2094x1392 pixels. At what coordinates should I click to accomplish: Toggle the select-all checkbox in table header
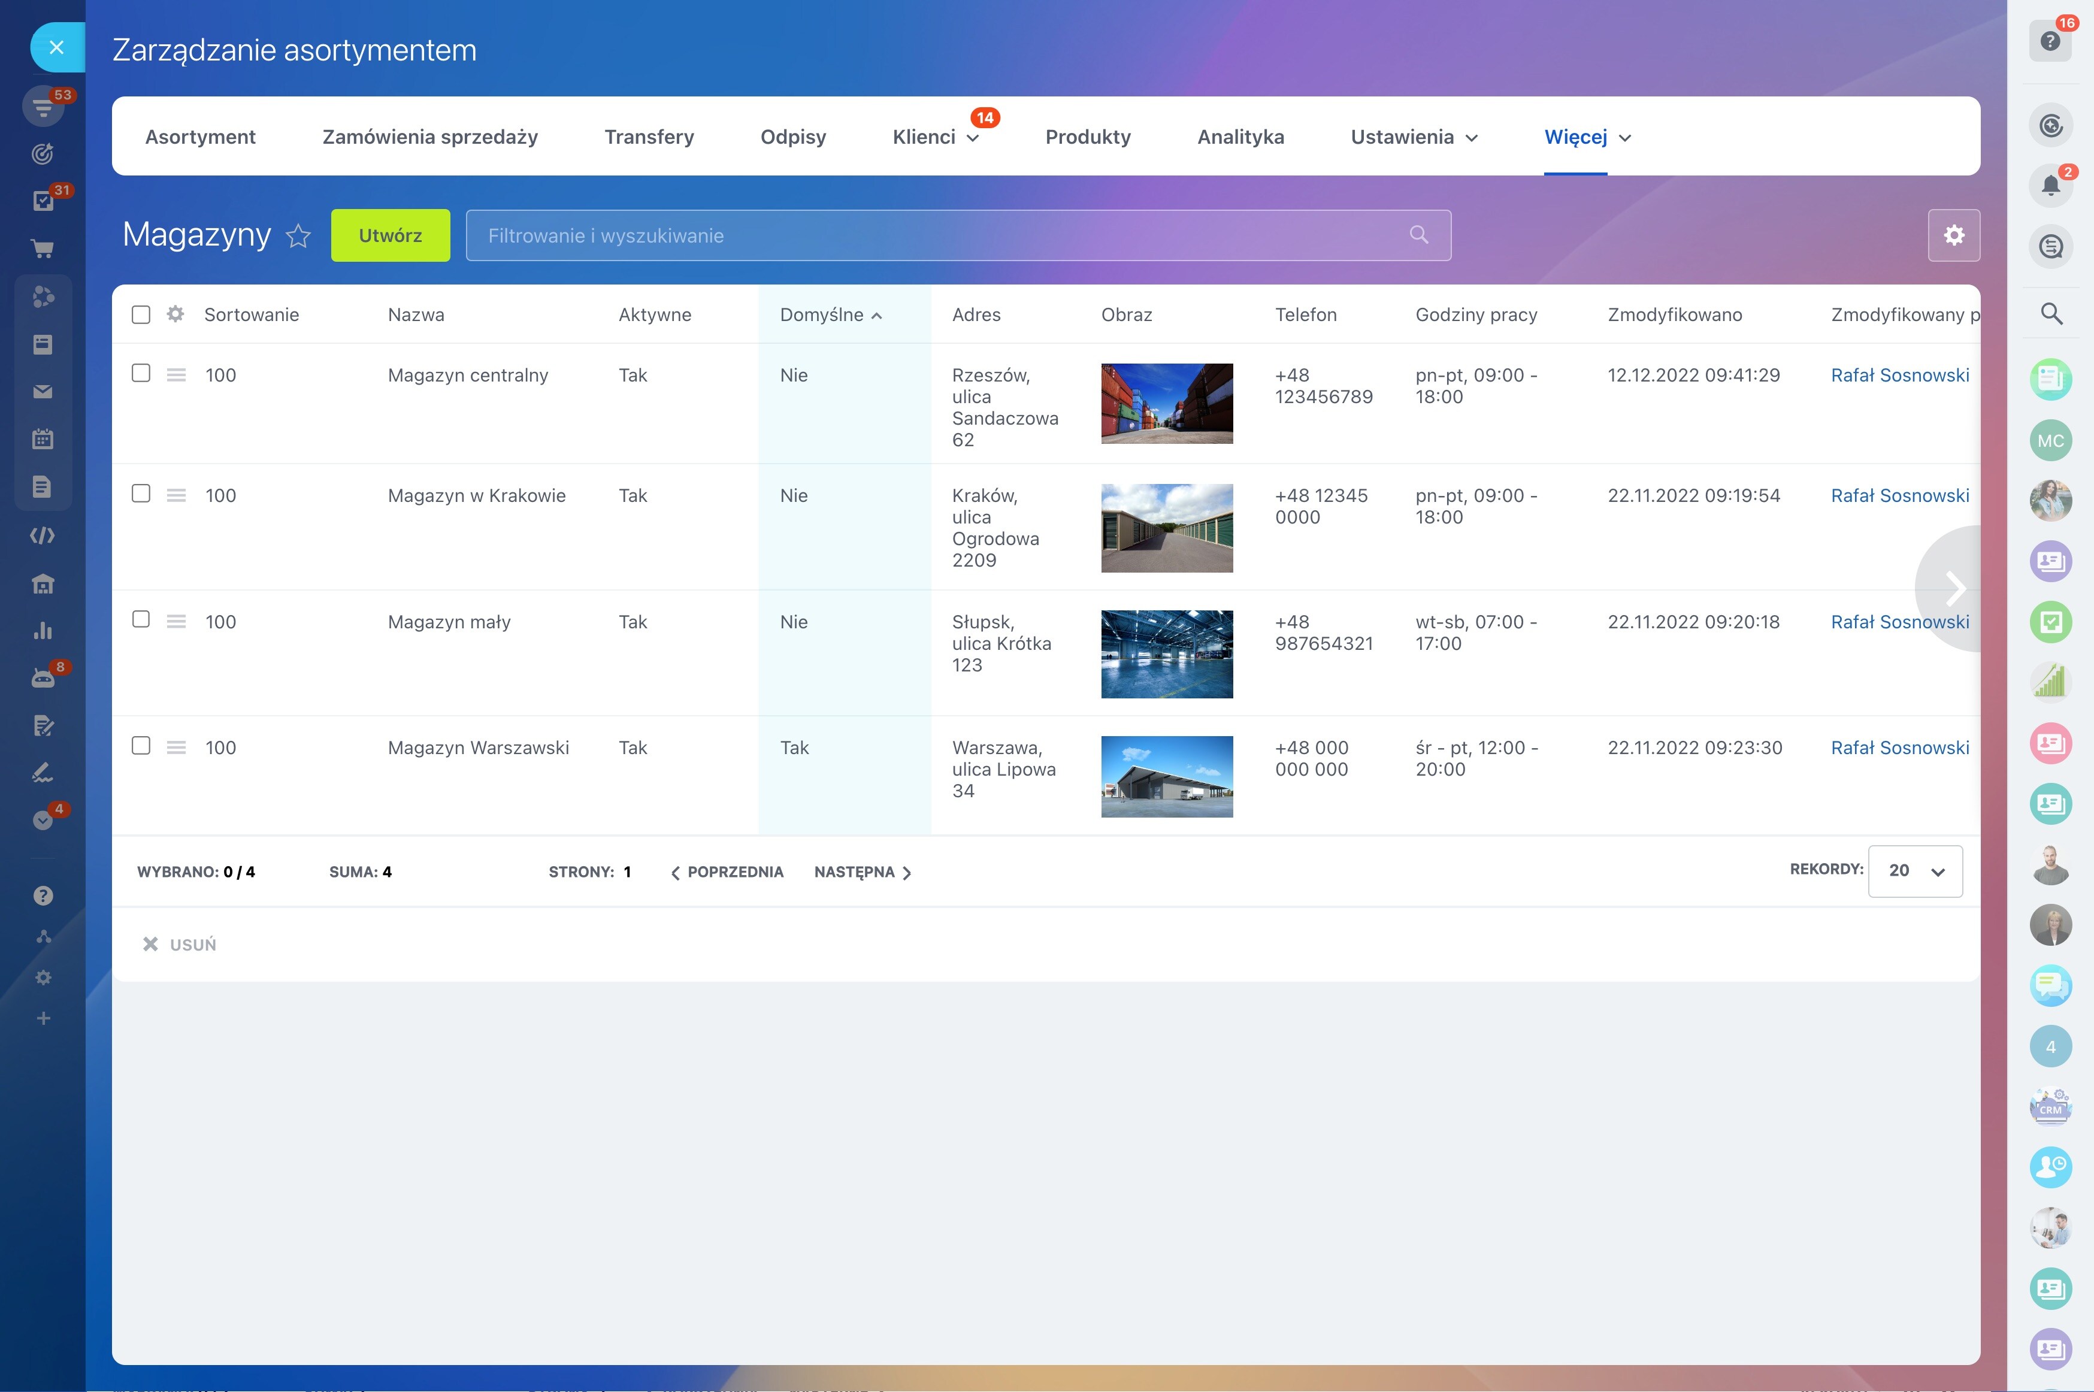141,315
